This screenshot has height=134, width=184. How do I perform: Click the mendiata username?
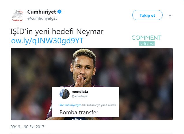click(x=80, y=92)
